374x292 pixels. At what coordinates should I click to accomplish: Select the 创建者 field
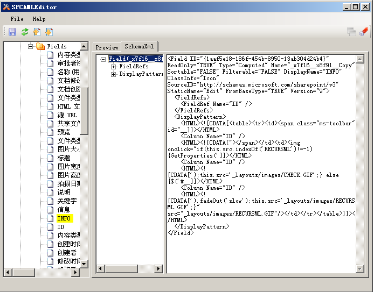67,253
